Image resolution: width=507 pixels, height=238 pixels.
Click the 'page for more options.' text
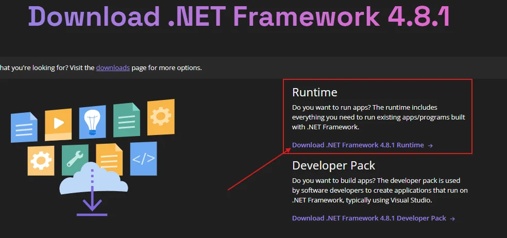click(x=166, y=68)
